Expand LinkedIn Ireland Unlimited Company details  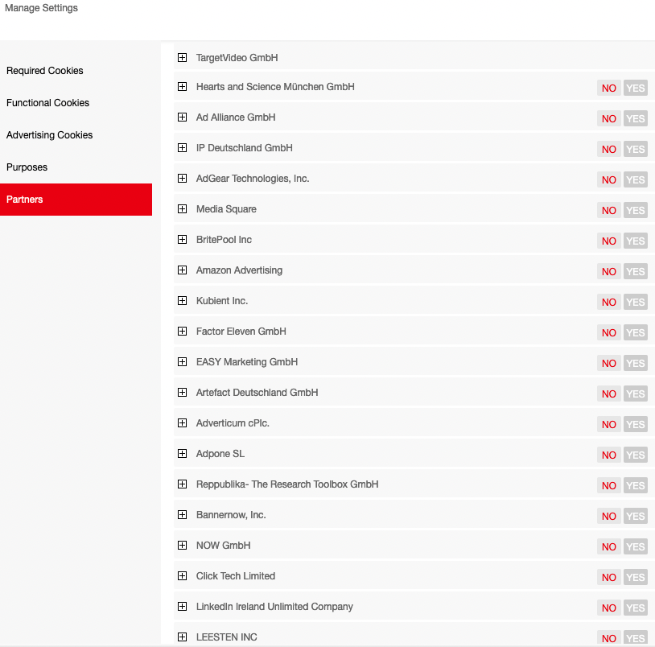click(x=182, y=607)
